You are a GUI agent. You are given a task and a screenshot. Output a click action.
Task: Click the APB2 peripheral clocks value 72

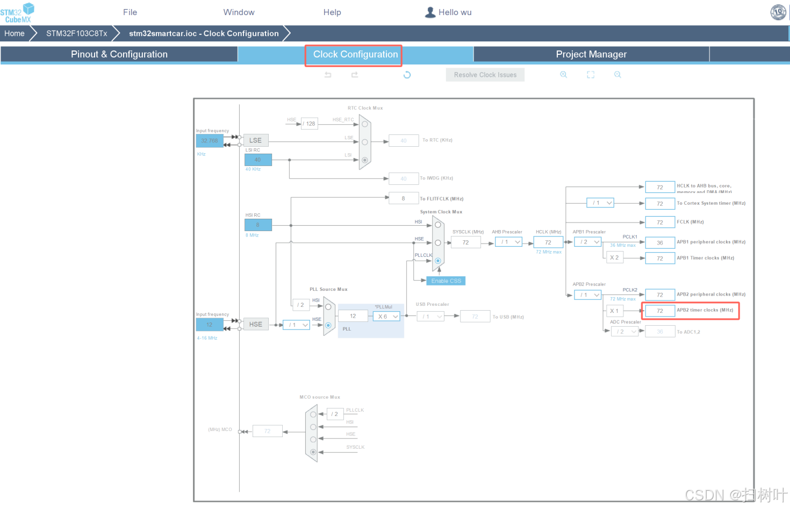coord(660,295)
